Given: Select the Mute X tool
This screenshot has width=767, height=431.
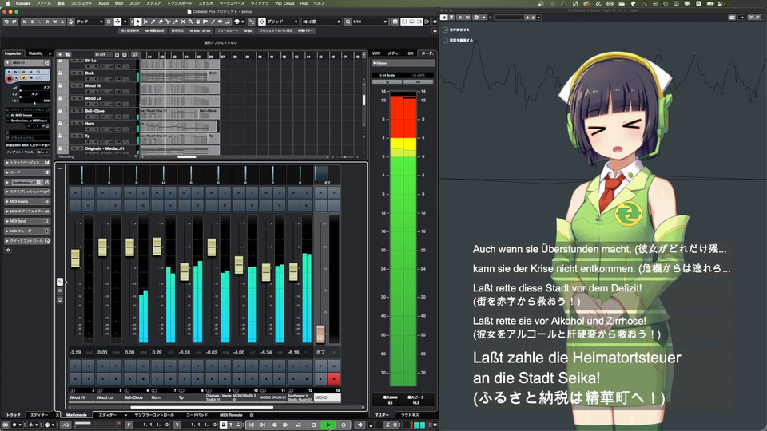Looking at the screenshot, I should [x=183, y=22].
